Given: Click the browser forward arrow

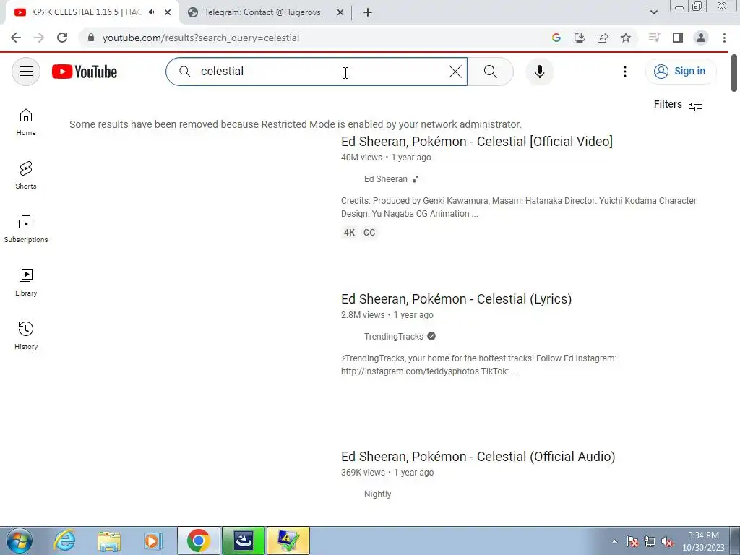Looking at the screenshot, I should [x=39, y=38].
